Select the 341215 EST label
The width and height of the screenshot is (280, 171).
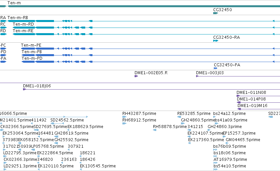tap(195, 127)
